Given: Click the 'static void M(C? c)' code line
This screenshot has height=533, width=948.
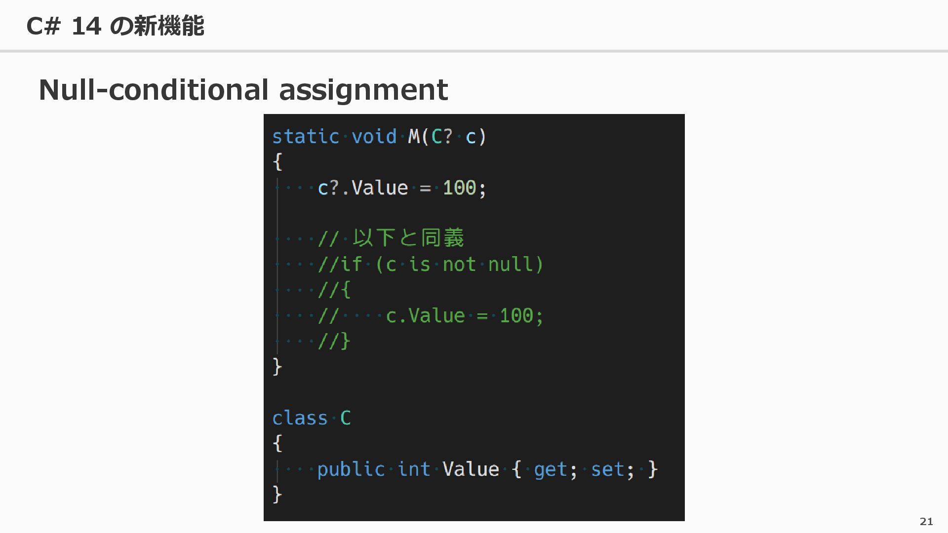Looking at the screenshot, I should [379, 137].
